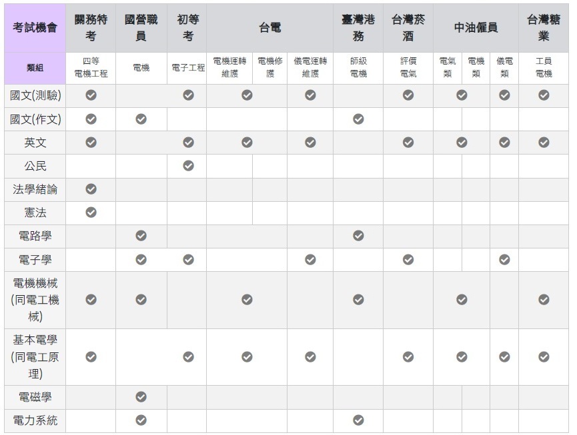Click the 工員電機 category cell
Viewport: 577px width, 435px height.
544,68
